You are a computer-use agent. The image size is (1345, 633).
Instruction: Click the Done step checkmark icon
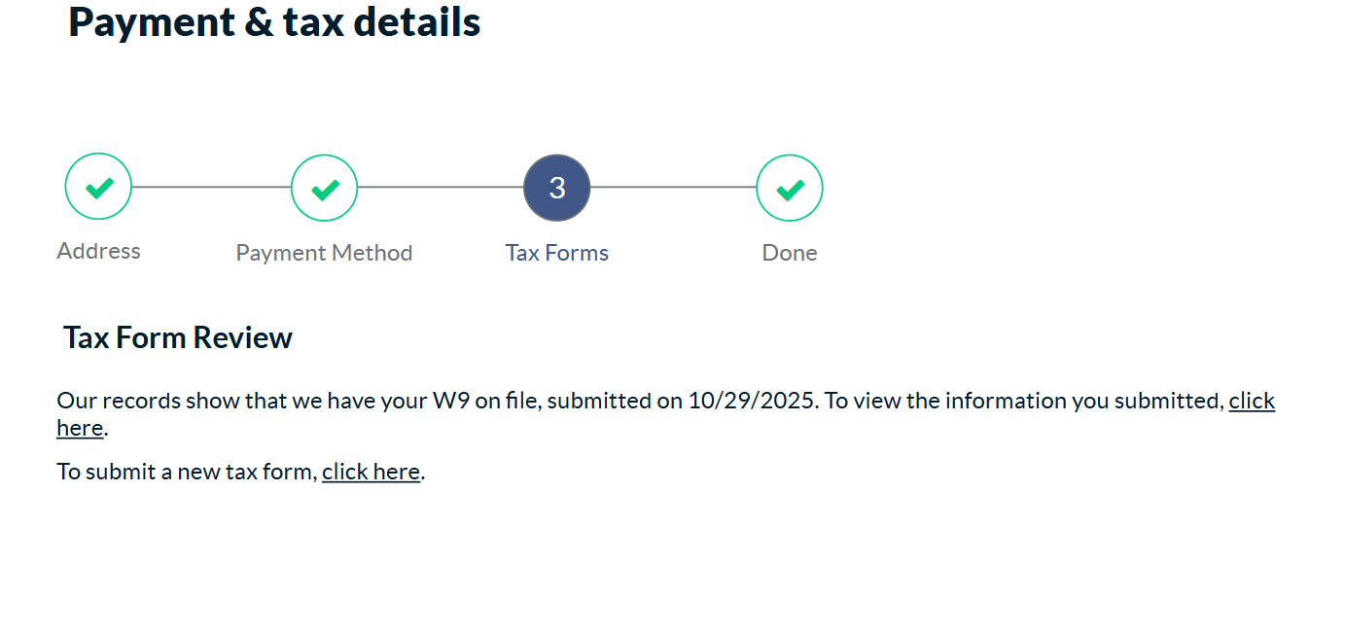[790, 188]
